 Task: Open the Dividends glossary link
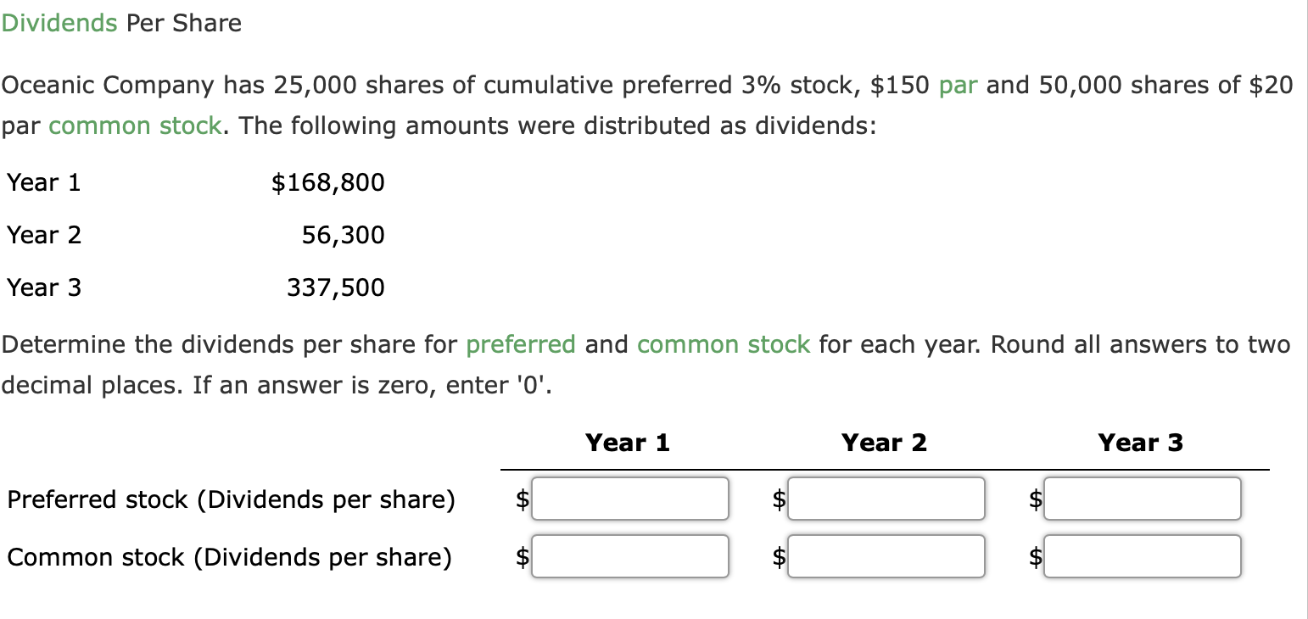(58, 23)
